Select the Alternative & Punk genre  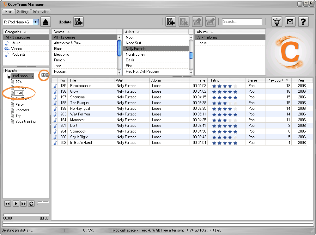tap(84, 43)
